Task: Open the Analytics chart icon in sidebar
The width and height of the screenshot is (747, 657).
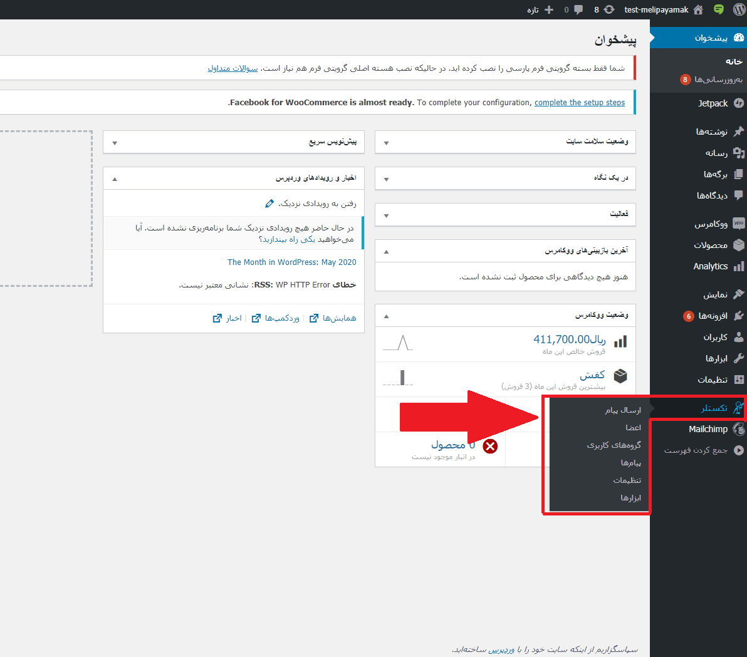Action: pyautogui.click(x=739, y=266)
